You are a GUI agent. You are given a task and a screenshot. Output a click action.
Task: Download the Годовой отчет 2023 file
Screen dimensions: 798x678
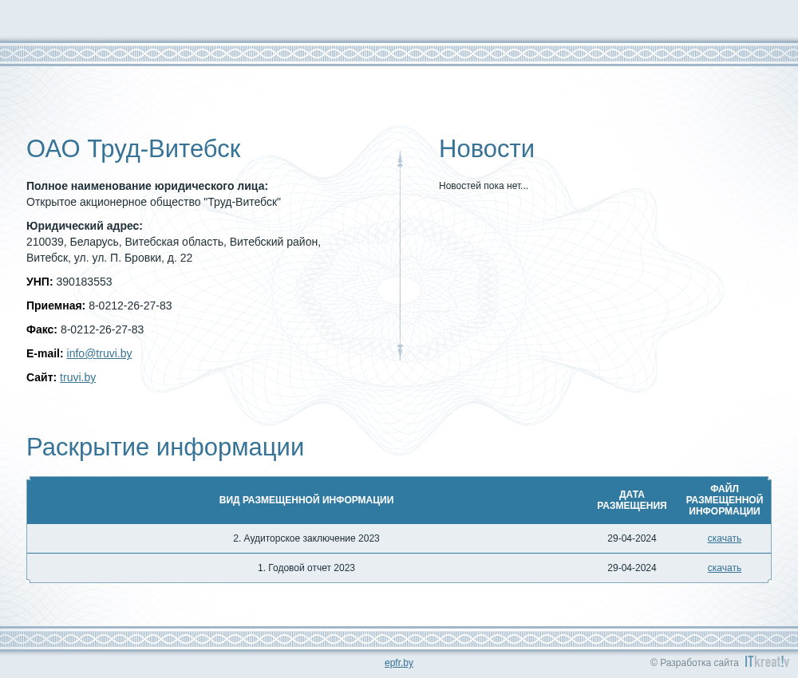[x=725, y=568]
